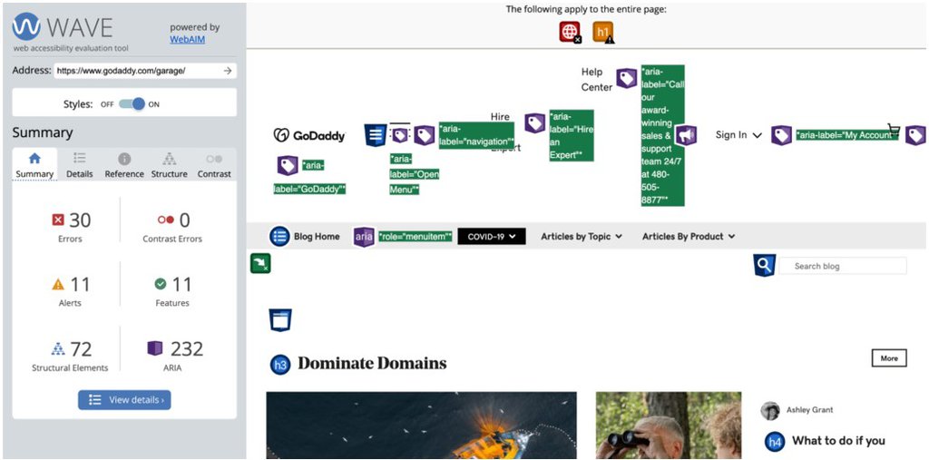
Task: Click the blue search magnifier icon
Action: [764, 266]
